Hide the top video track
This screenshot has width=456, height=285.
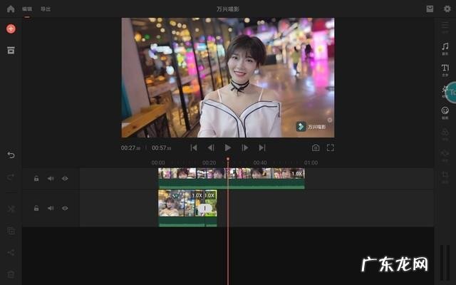[65, 178]
